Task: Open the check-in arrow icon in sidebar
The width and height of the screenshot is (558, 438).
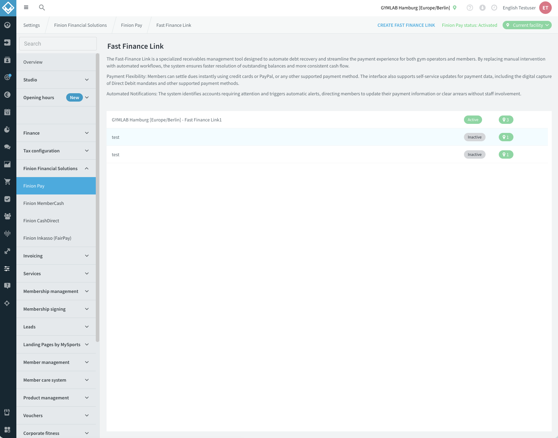Action: pos(7,42)
